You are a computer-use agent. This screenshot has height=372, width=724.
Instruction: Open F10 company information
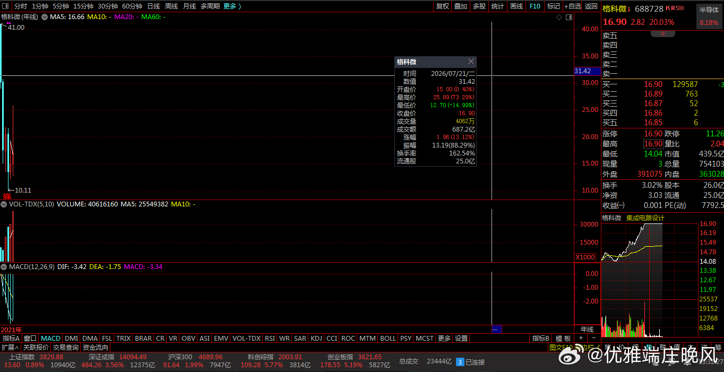(535, 6)
